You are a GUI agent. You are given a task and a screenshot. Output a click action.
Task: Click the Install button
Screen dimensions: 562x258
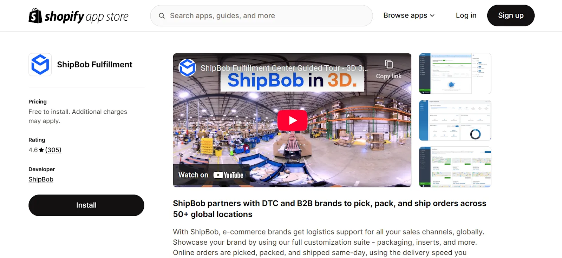tap(86, 205)
